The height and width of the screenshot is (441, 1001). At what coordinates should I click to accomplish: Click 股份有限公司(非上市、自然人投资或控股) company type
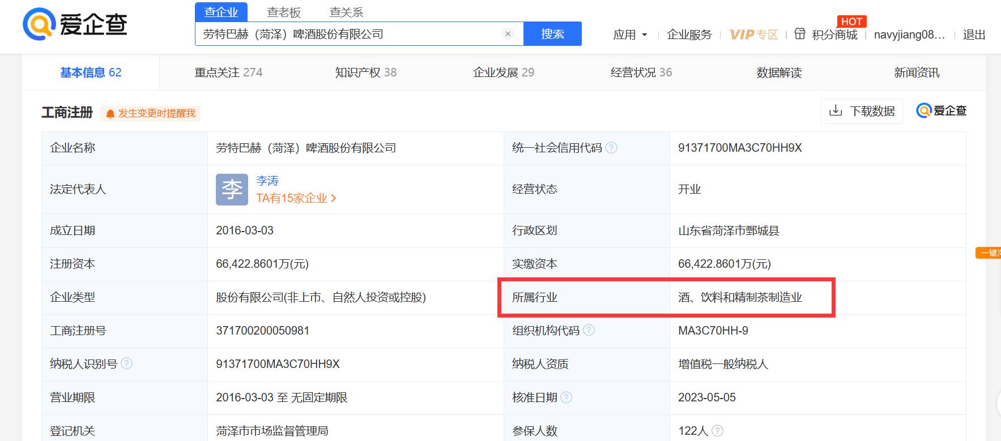point(321,297)
